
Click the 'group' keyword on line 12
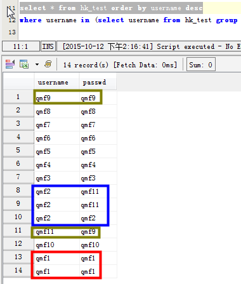226,20
